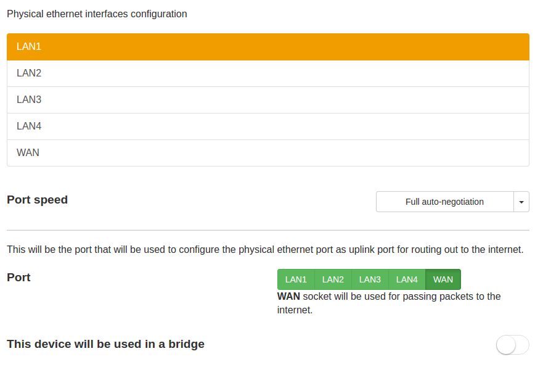Set uplink port to green LAN1 button

coord(296,279)
